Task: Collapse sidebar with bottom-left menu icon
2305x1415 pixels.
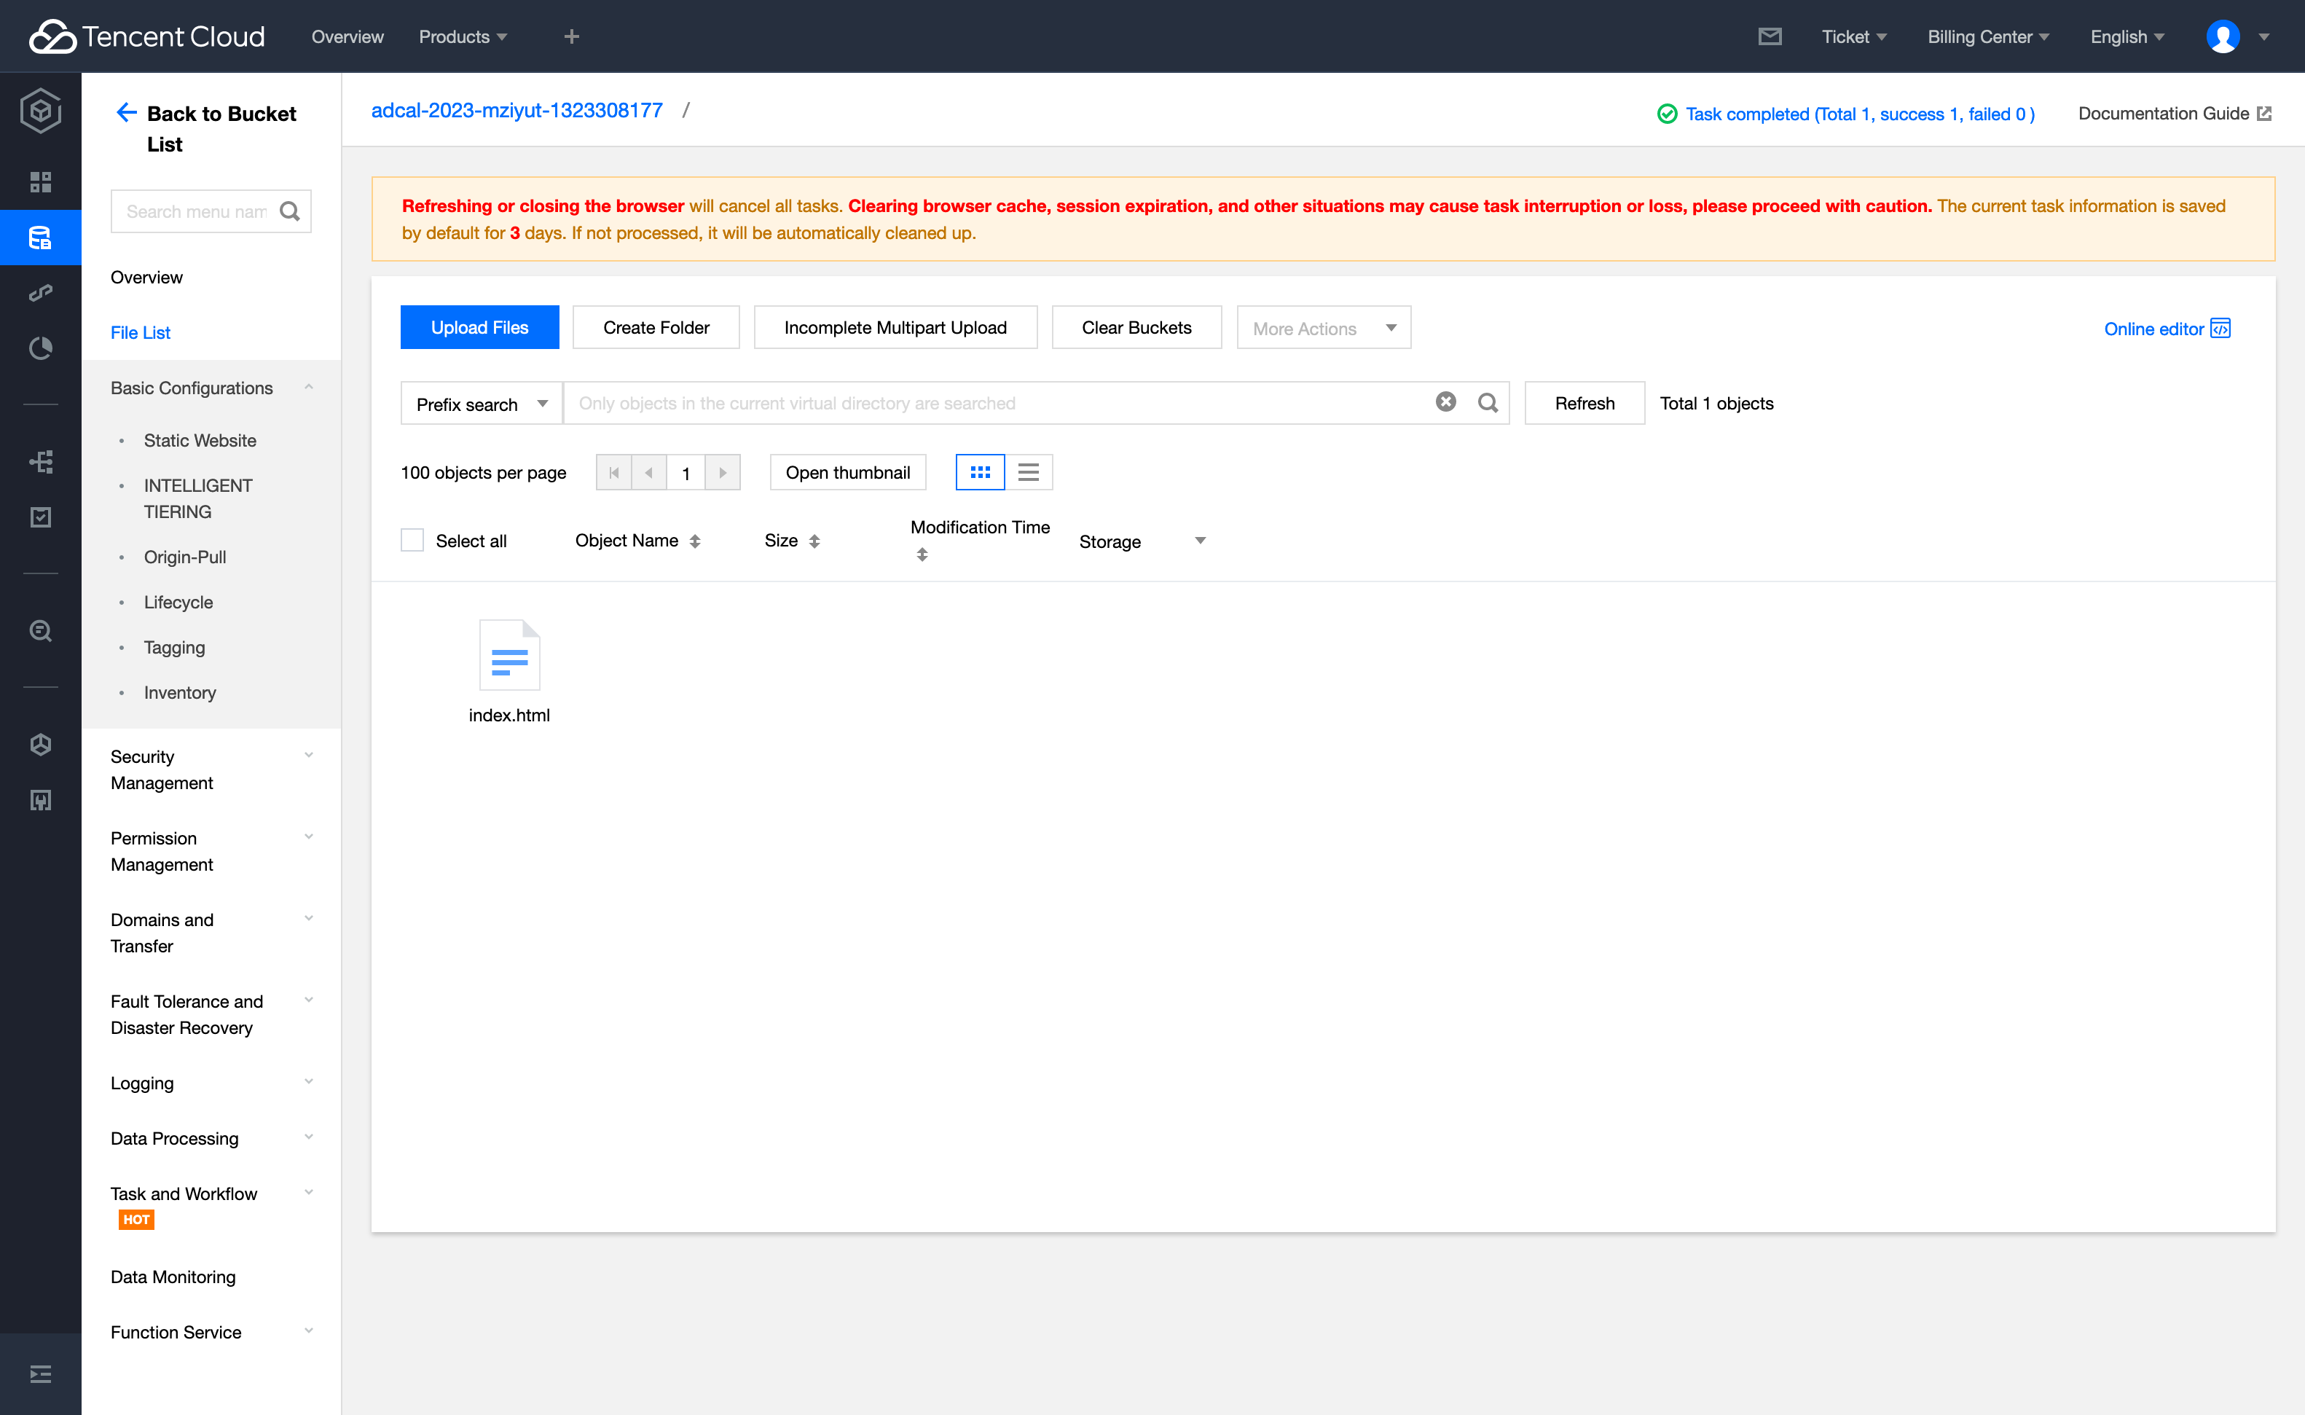Action: (x=40, y=1373)
